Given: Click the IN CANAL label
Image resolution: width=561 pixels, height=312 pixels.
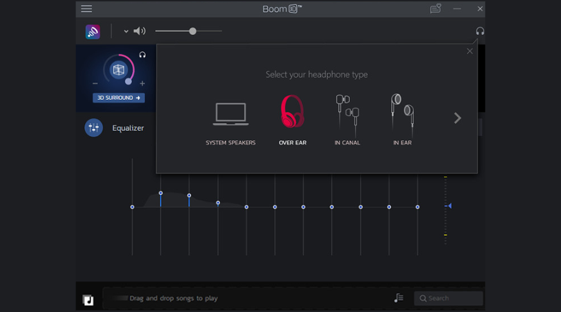Looking at the screenshot, I should point(347,142).
